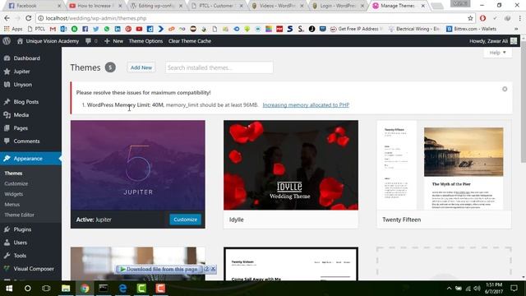Open Action Center notifications icon
Viewport: 526px width, 296px height.
click(x=514, y=289)
